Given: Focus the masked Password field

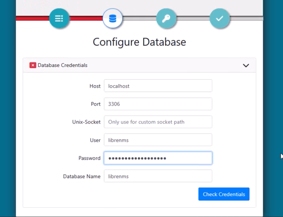Looking at the screenshot, I should pos(158,158).
